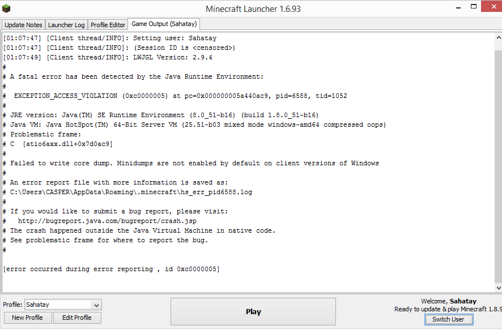Maximize the Minecraft Launcher window
Image resolution: width=502 pixels, height=330 pixels.
[x=474, y=6]
